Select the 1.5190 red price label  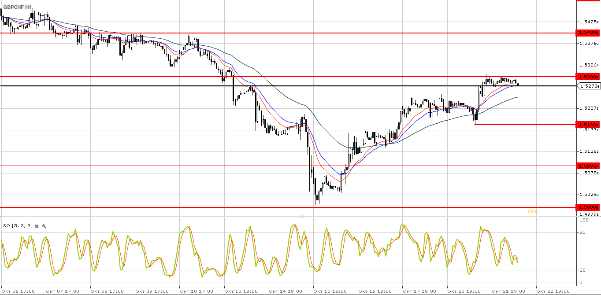click(x=588, y=125)
